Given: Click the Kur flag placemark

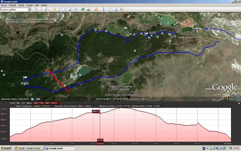Looking at the screenshot, I should pos(196,30).
